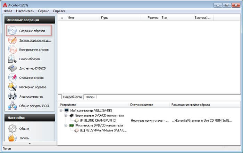This screenshot has height=153, width=243.
Task: Click the F: drive disc icon
Action: click(77, 121)
